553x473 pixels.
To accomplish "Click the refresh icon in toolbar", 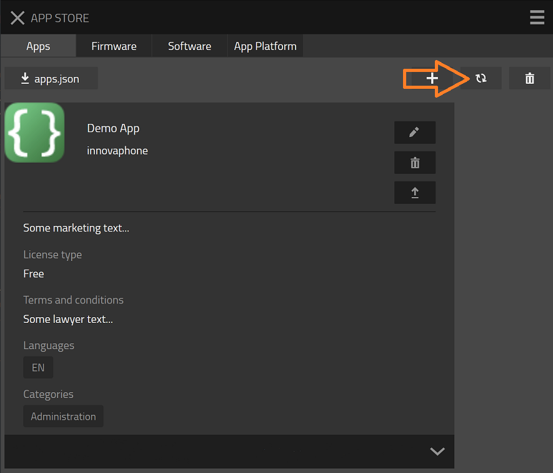I will pos(481,78).
